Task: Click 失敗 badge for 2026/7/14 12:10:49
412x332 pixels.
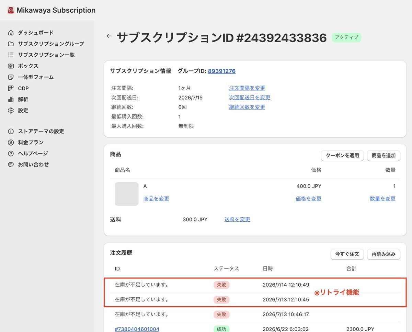Action: tap(221, 285)
